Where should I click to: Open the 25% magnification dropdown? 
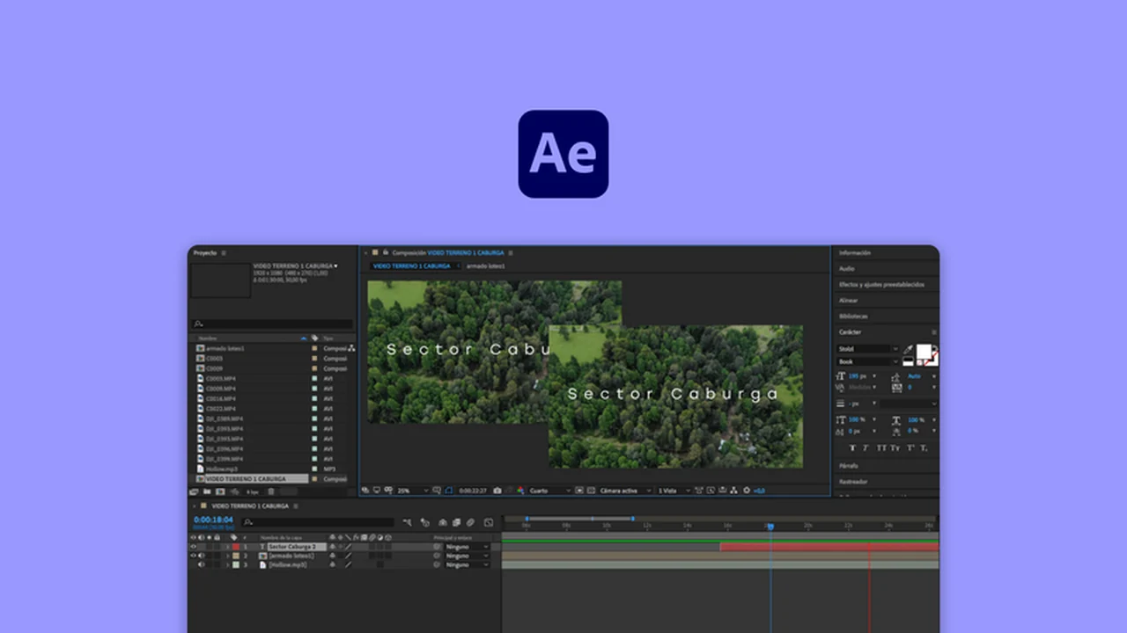(x=414, y=491)
